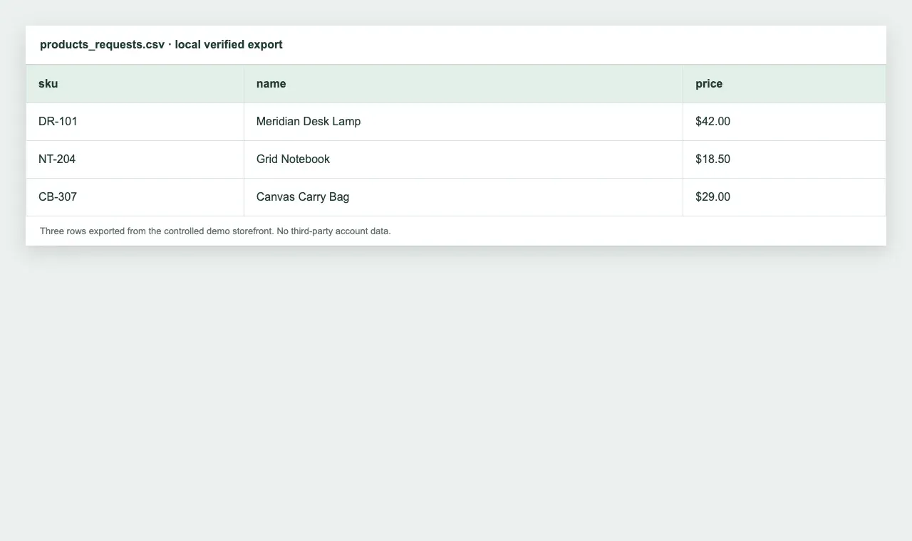The width and height of the screenshot is (912, 541).
Task: Select the name column header
Action: click(x=463, y=84)
